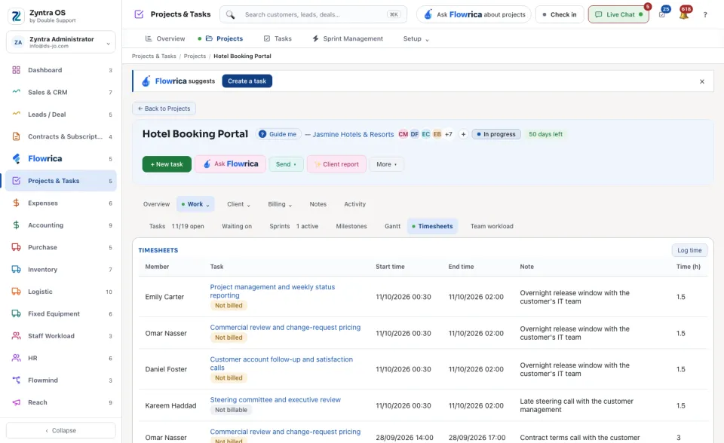
Task: Open the Notes tab
Action: (318, 204)
